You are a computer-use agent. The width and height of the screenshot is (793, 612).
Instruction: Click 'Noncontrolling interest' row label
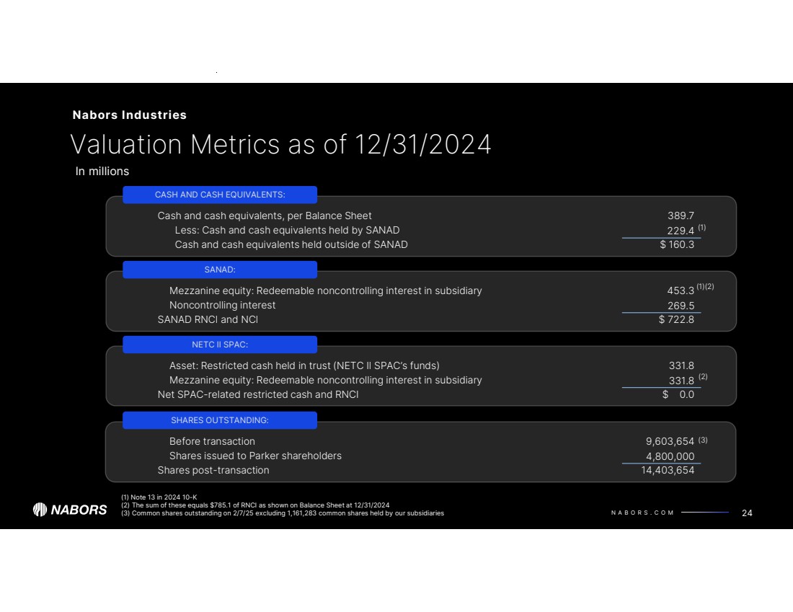(223, 305)
